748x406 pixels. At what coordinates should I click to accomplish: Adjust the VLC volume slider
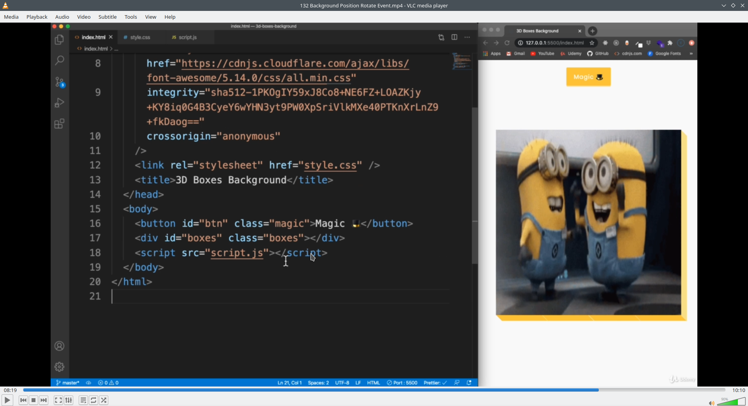click(x=731, y=402)
